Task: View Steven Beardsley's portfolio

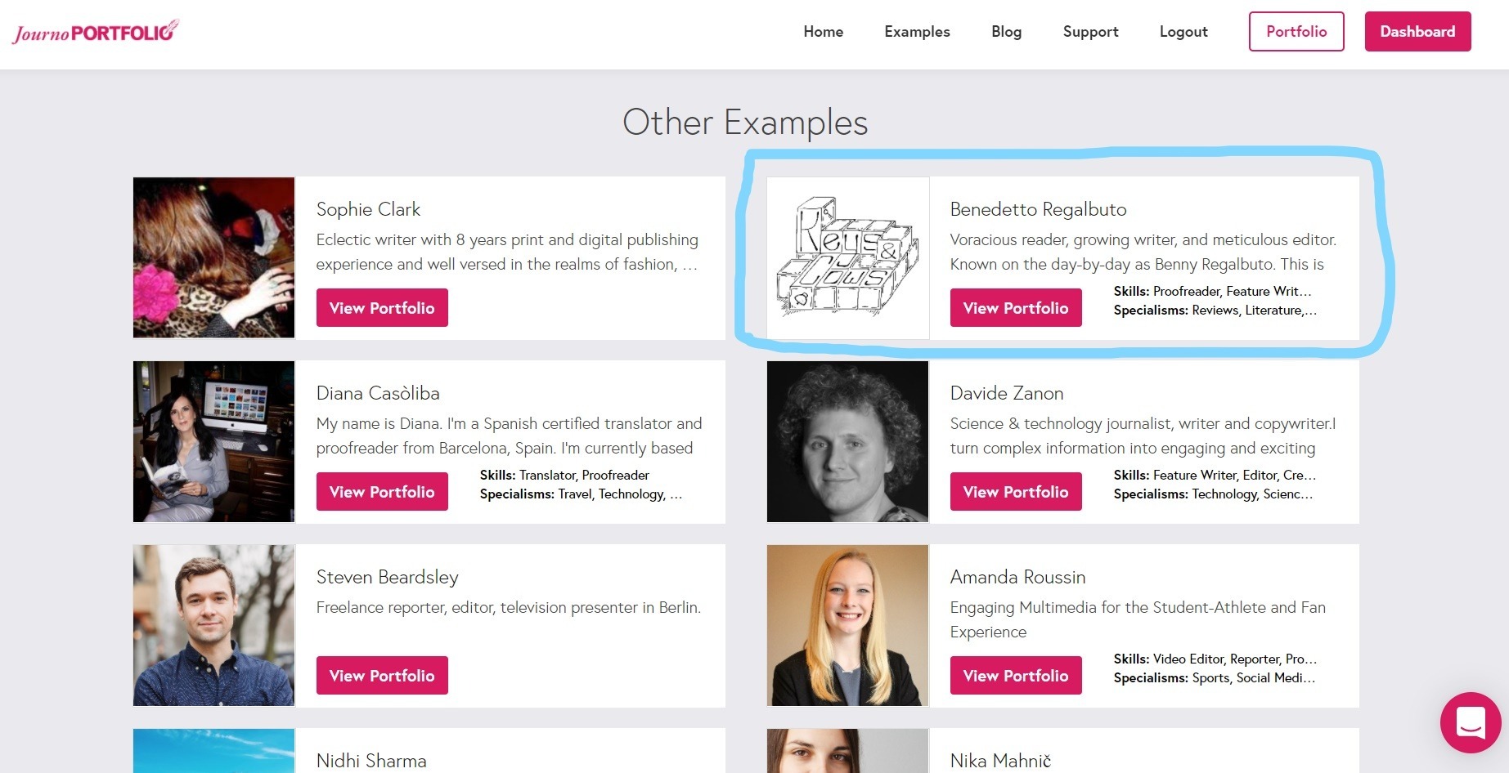Action: 382,676
